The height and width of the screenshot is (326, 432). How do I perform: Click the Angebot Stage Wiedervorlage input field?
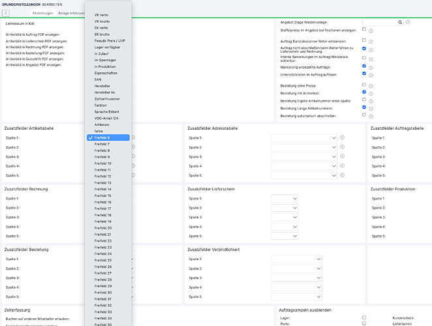click(x=380, y=22)
